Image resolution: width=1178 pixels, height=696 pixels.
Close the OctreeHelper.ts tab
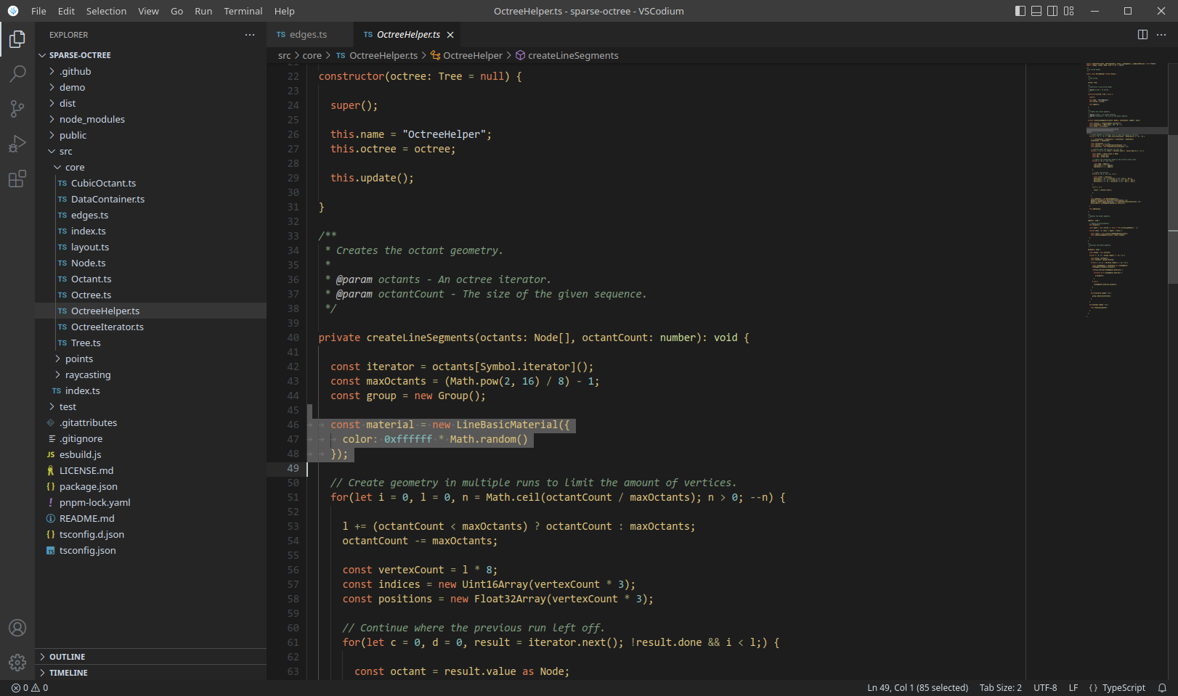(450, 35)
